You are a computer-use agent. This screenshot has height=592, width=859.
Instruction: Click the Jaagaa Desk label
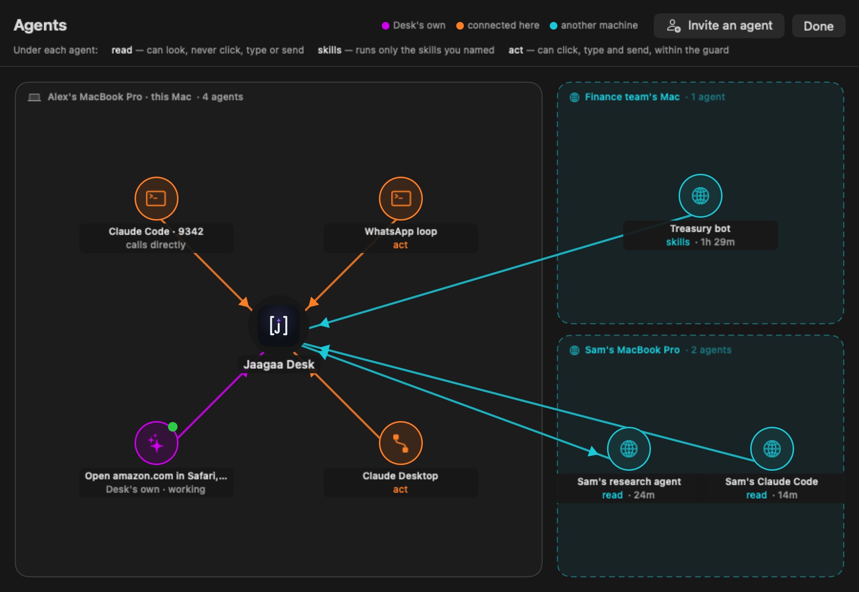(279, 364)
